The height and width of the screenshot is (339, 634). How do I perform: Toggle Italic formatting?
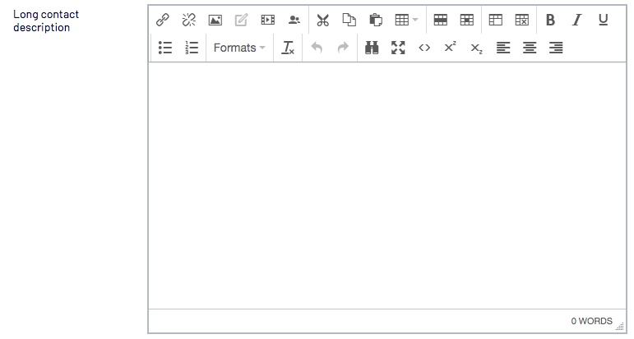point(576,20)
